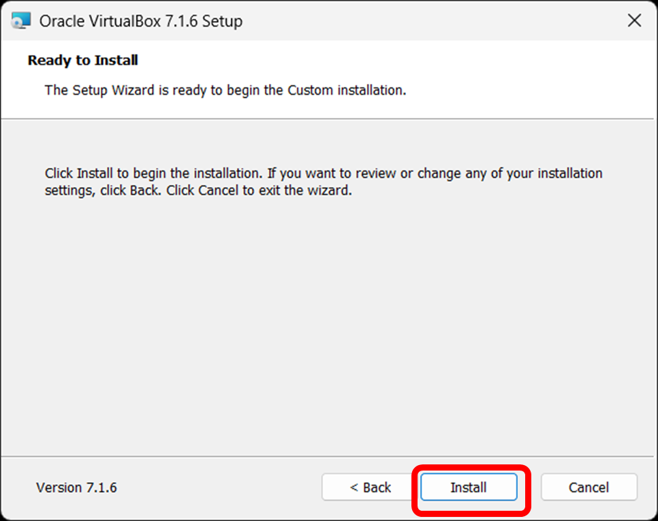Click the line 'settings, click Back. Click Cancel'

[198, 191]
